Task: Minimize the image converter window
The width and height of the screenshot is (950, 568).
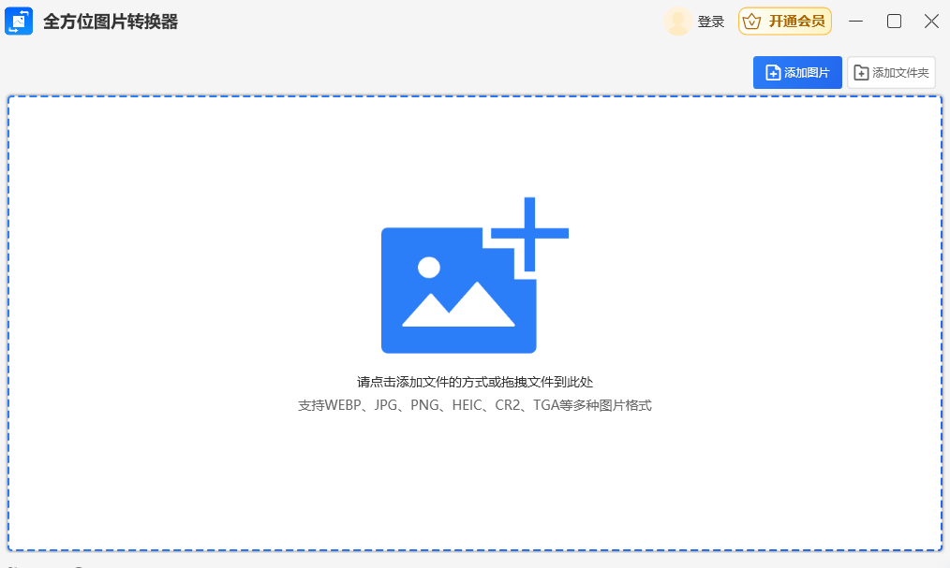Action: pyautogui.click(x=855, y=22)
